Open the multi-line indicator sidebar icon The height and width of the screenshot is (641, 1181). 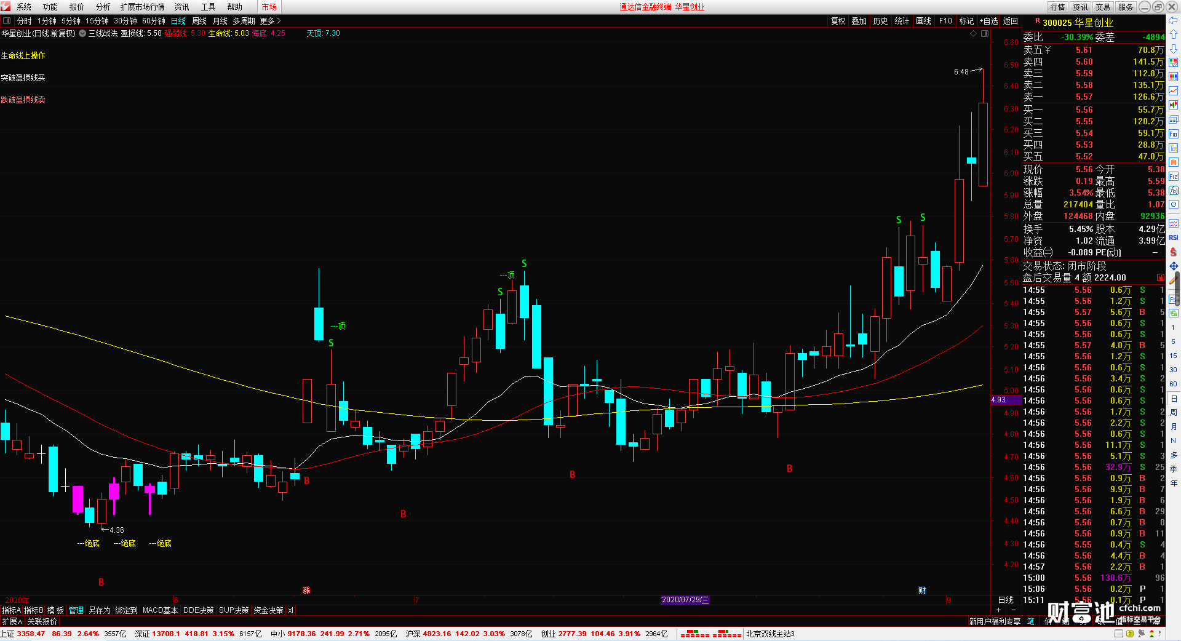click(x=1174, y=223)
